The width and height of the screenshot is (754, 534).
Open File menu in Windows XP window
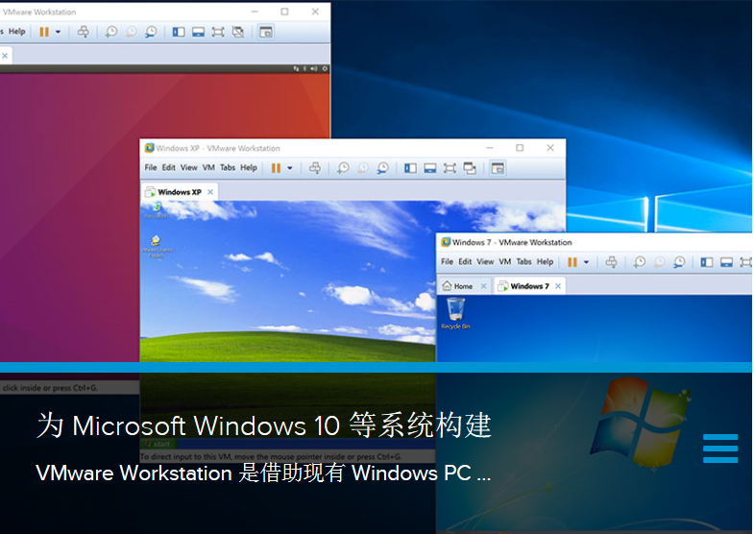click(x=151, y=168)
